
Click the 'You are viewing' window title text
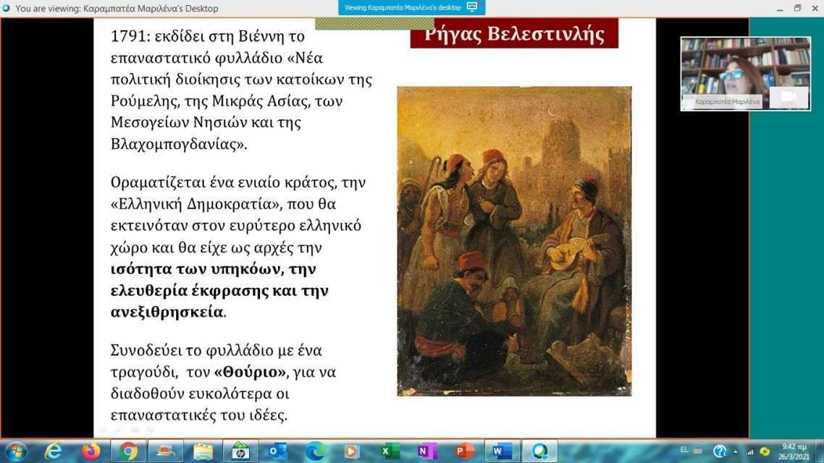point(117,9)
